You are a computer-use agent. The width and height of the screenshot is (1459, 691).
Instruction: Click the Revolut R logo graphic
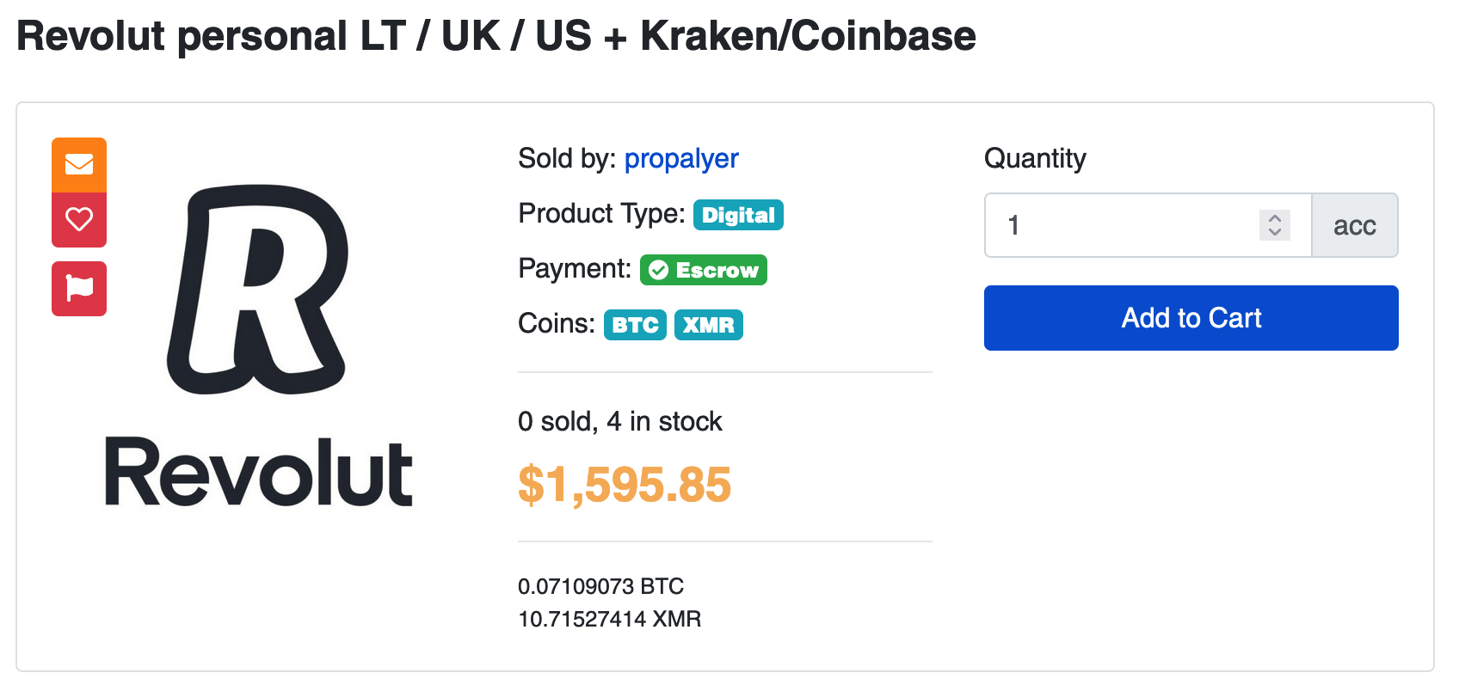(x=258, y=290)
